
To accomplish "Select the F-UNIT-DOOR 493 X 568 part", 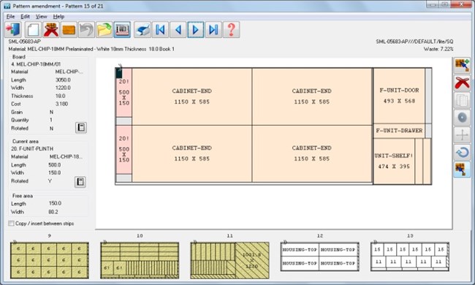I will (399, 96).
